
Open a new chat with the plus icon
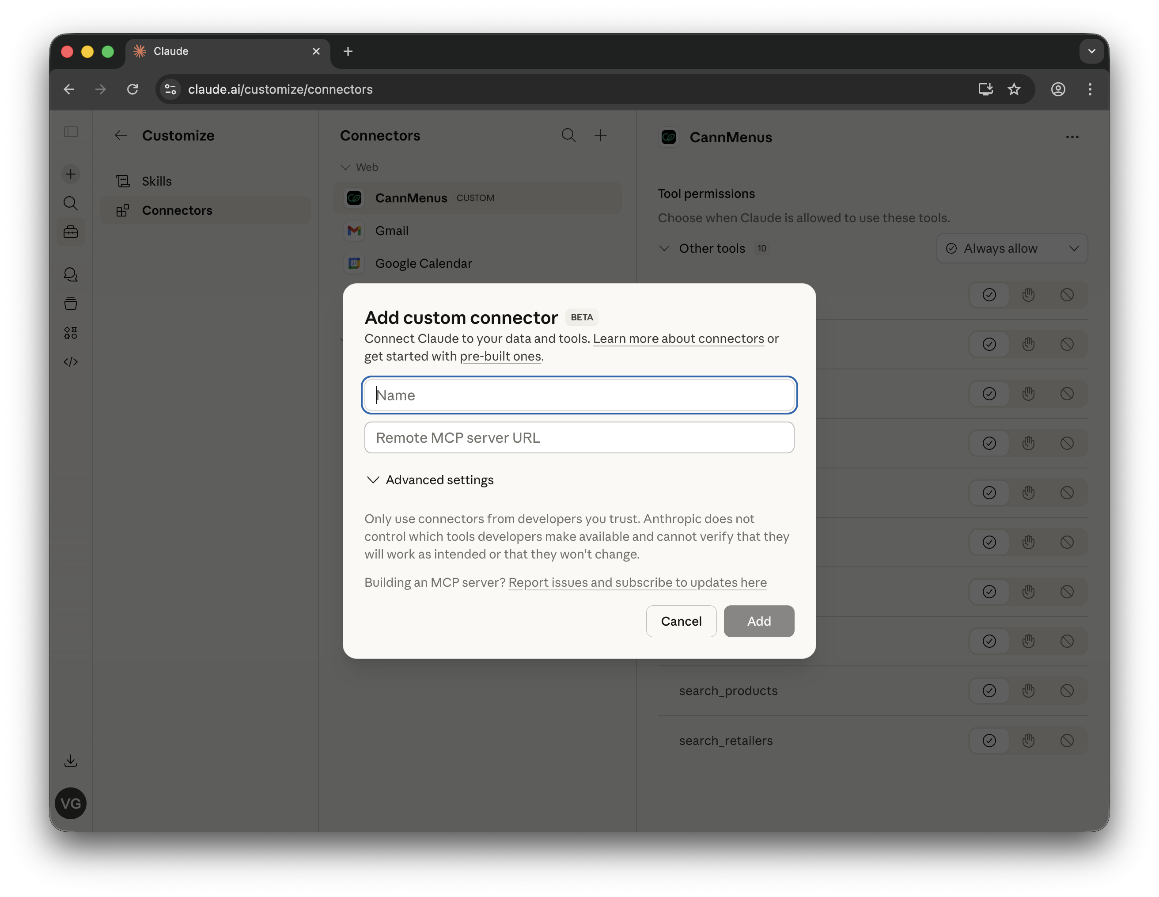[x=71, y=174]
